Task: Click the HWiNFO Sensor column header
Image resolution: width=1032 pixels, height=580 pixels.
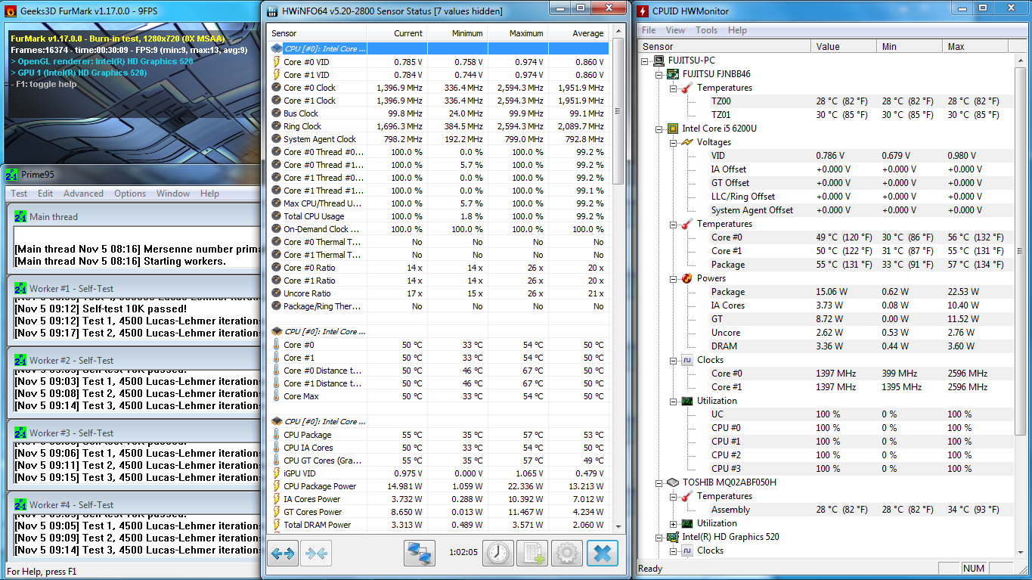Action: [x=317, y=33]
